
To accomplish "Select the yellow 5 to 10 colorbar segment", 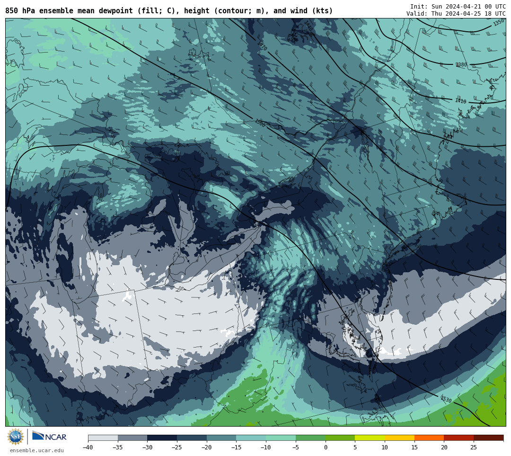I will (x=370, y=438).
